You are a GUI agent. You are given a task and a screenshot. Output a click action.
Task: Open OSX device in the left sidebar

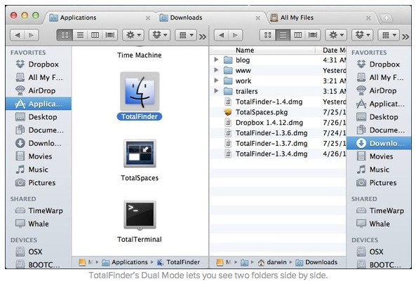(29, 251)
